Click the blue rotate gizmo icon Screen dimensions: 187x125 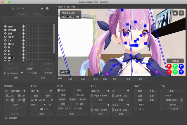(x=181, y=66)
